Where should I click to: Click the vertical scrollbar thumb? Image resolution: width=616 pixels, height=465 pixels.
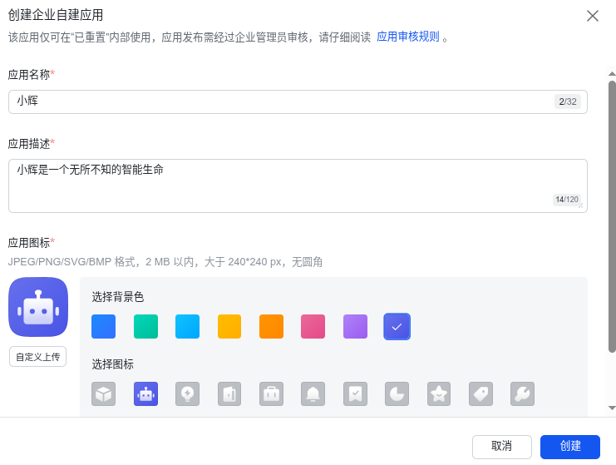[x=612, y=216]
